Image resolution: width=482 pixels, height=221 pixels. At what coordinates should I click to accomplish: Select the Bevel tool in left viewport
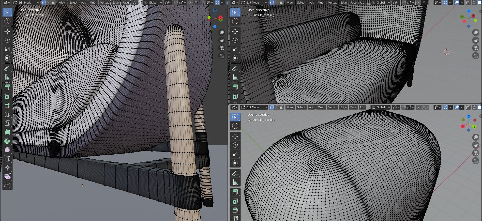7,105
